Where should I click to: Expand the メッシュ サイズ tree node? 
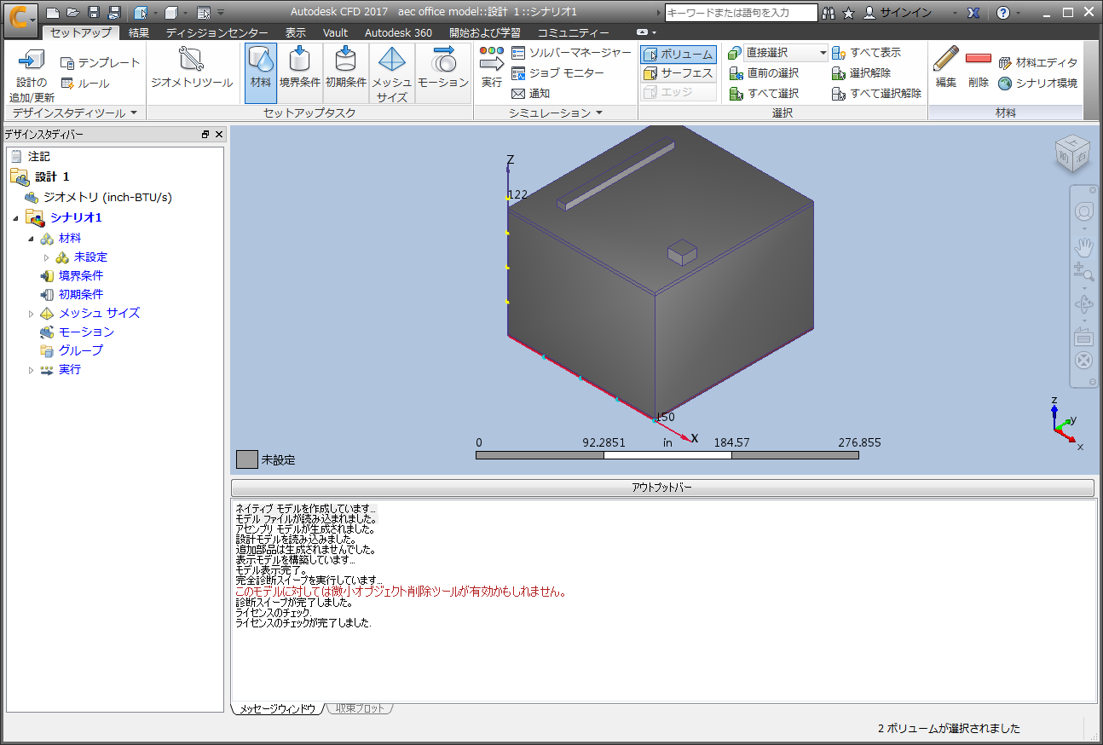(32, 314)
